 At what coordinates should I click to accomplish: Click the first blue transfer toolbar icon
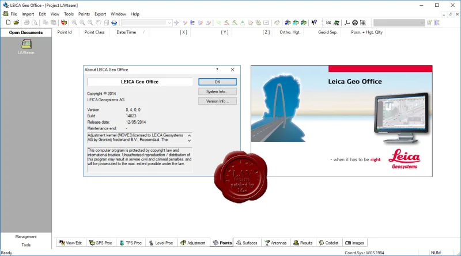pos(288,22)
